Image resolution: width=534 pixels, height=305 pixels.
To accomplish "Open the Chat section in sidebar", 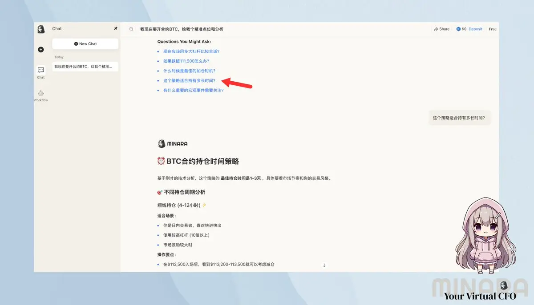I will pos(41,73).
